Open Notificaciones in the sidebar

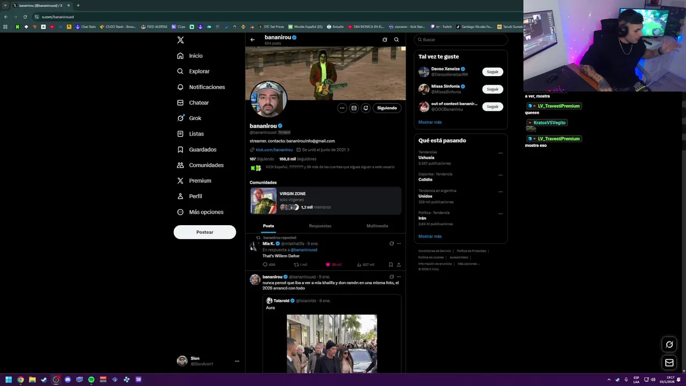tap(201, 87)
